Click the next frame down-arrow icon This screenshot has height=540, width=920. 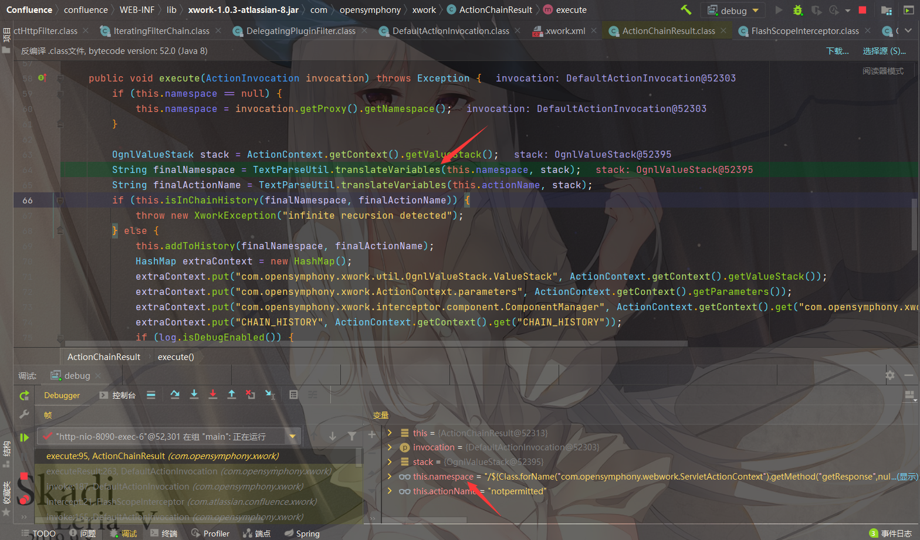pos(333,436)
